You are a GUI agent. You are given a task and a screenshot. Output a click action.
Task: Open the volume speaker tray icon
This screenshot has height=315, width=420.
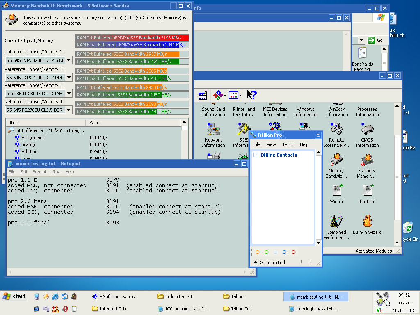[386, 295]
